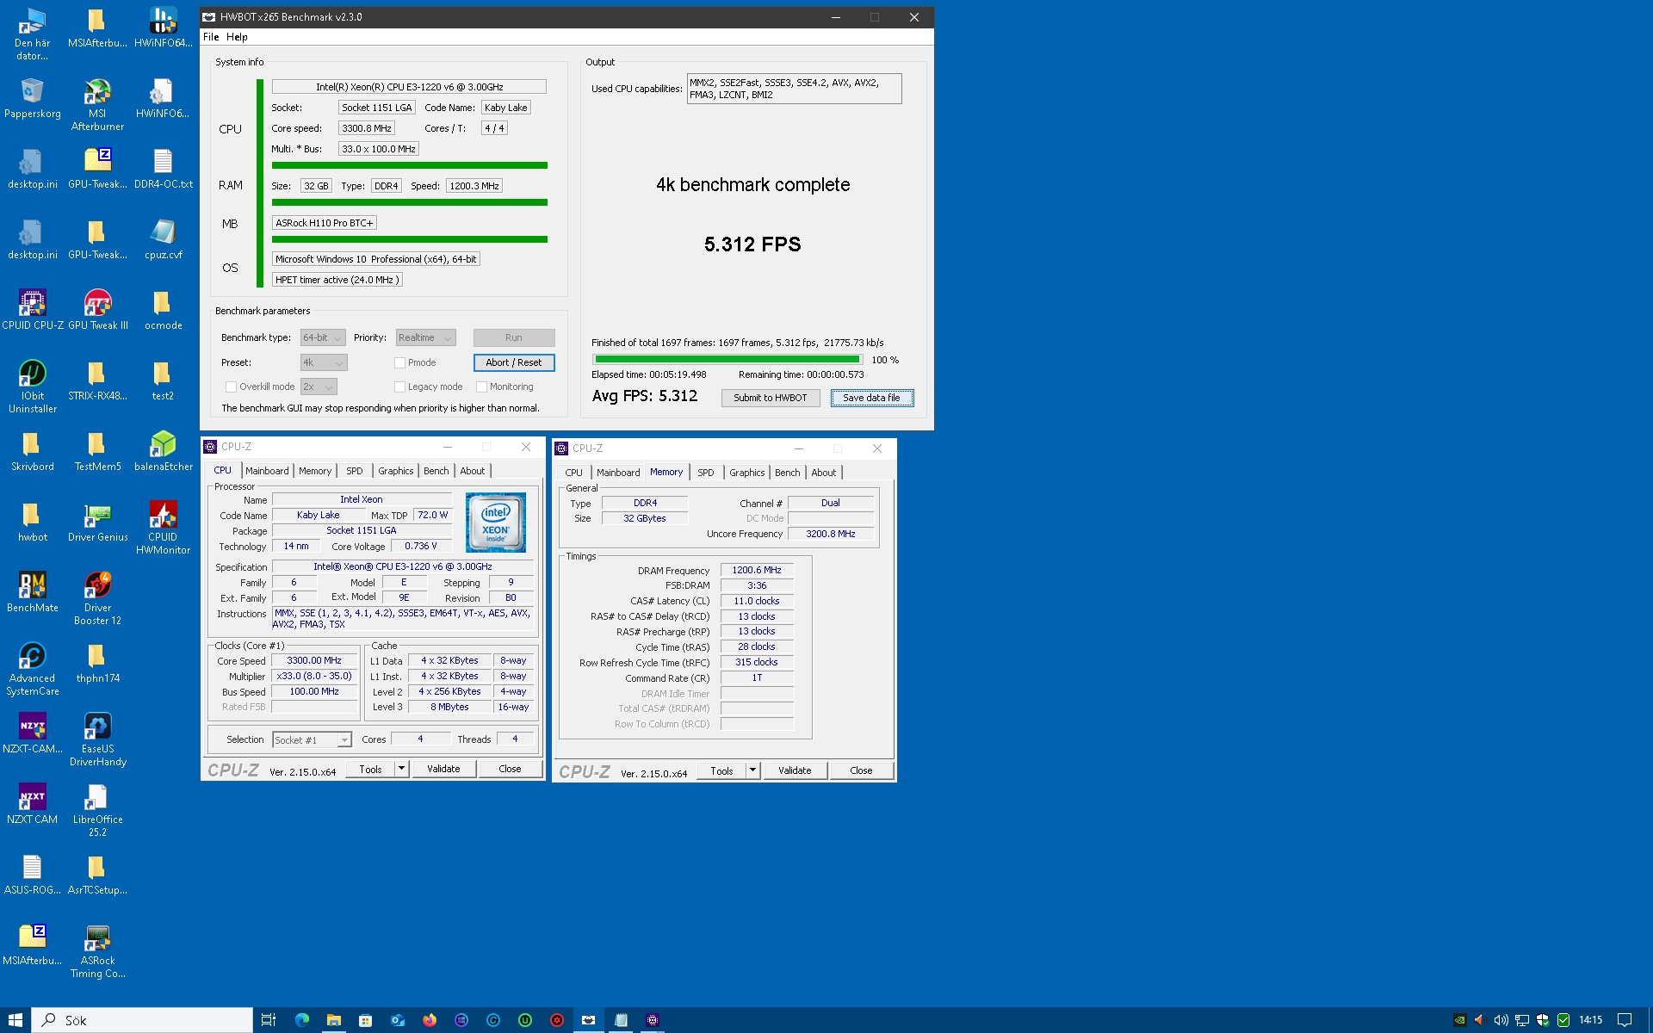Open the BenchMate desktop icon
Screen dimensions: 1653x1033
(x=33, y=592)
